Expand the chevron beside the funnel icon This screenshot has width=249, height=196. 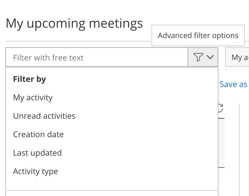210,57
